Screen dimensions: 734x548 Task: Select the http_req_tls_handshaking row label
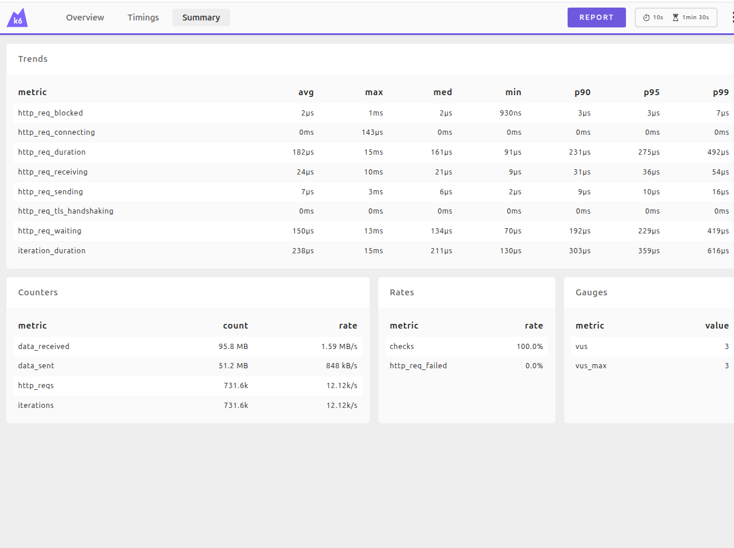pos(66,211)
